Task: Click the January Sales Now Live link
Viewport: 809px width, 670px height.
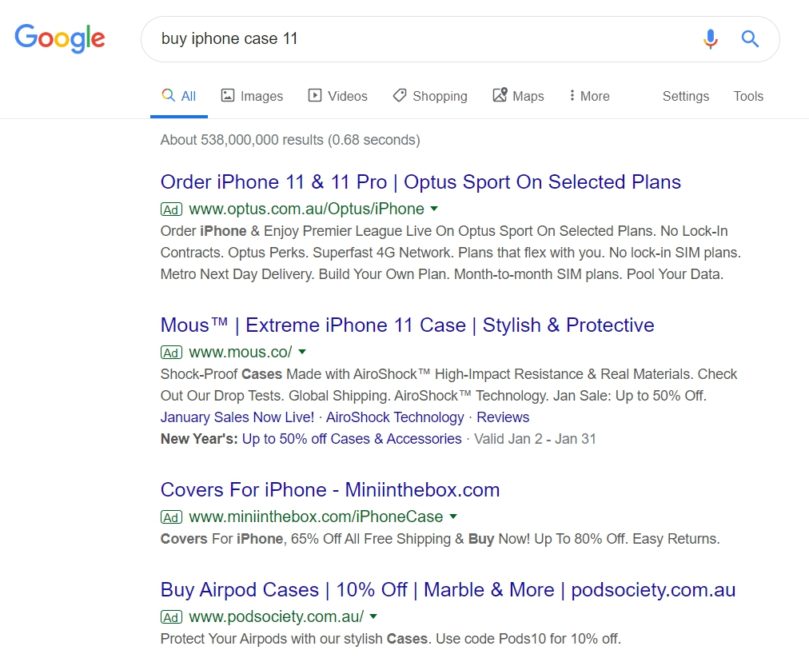Action: coord(237,417)
